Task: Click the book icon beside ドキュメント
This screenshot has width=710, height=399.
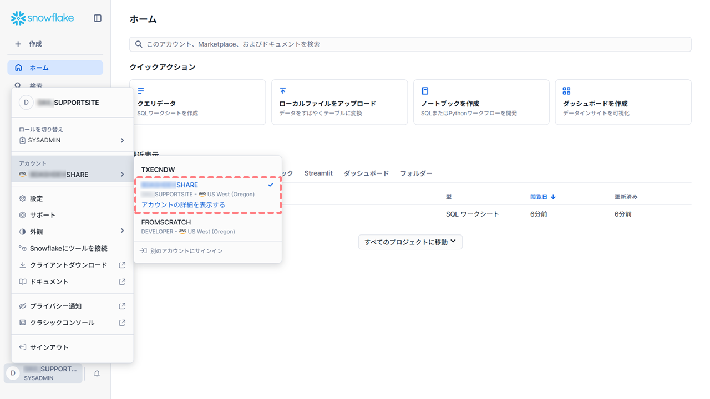Action: point(23,282)
